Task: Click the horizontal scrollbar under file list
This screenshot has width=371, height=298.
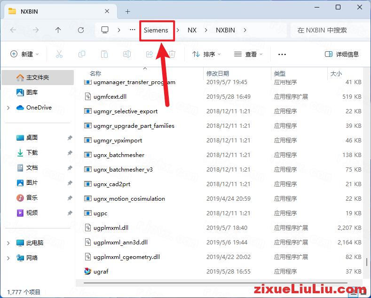Action: pos(215,283)
